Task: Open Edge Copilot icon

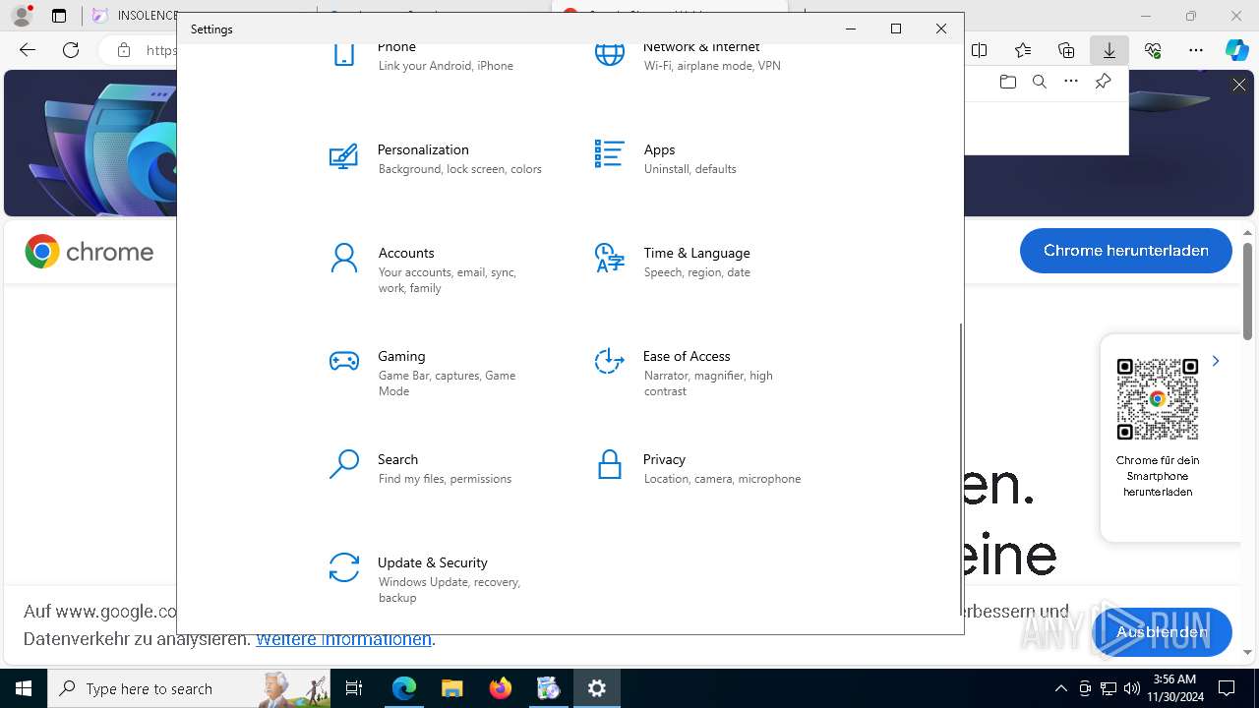Action: click(1236, 50)
